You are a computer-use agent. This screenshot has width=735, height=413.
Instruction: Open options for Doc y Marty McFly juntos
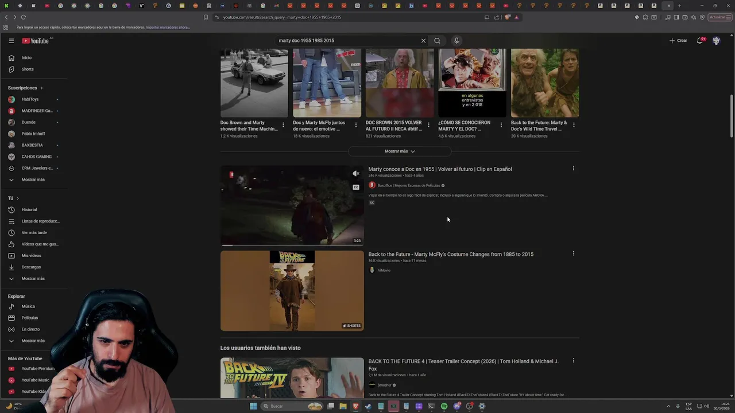[355, 124]
